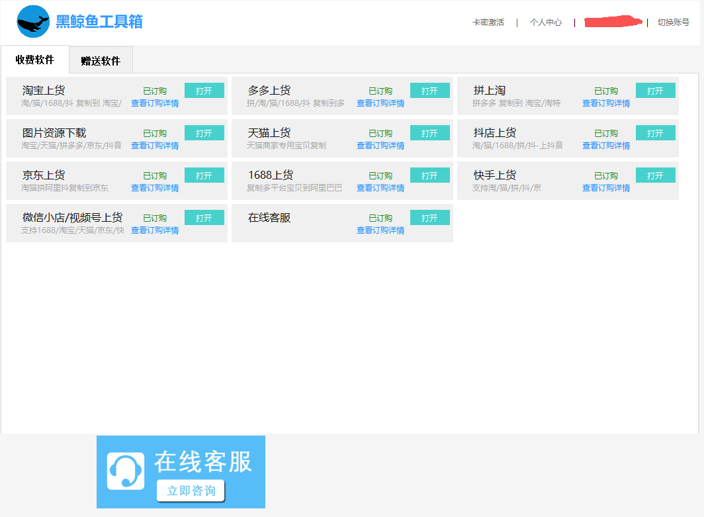Go to 个人中心
Screen dimensions: 704x517
pyautogui.click(x=545, y=22)
